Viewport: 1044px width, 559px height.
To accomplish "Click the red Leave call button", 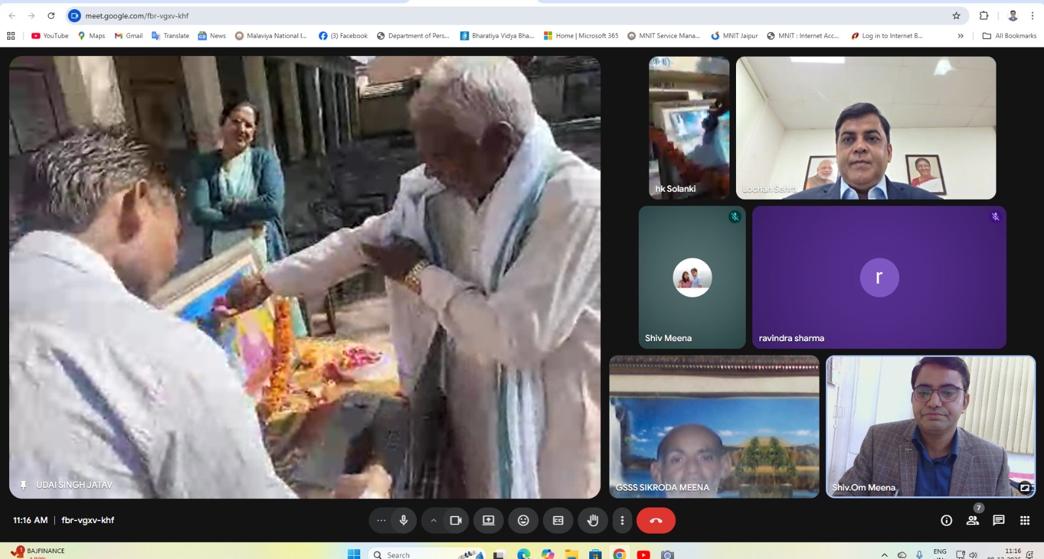I will click(x=655, y=521).
